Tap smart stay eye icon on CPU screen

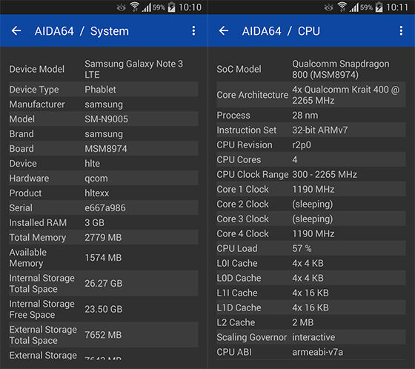328,7
